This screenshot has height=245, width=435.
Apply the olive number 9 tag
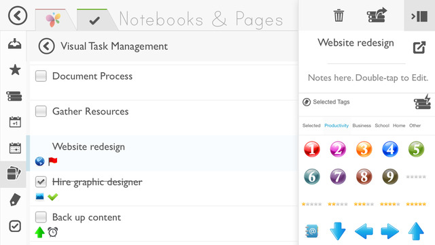(x=390, y=176)
